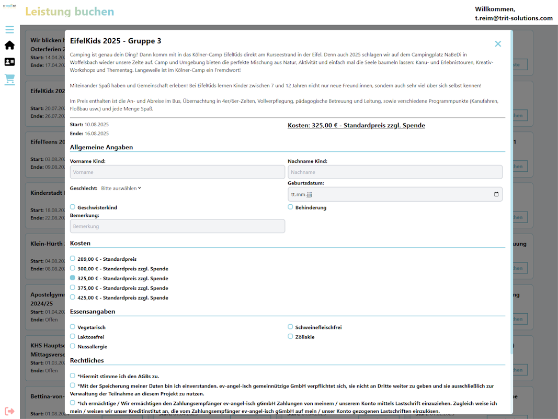Open the calendar picker in Geburtsdatum

pyautogui.click(x=496, y=194)
